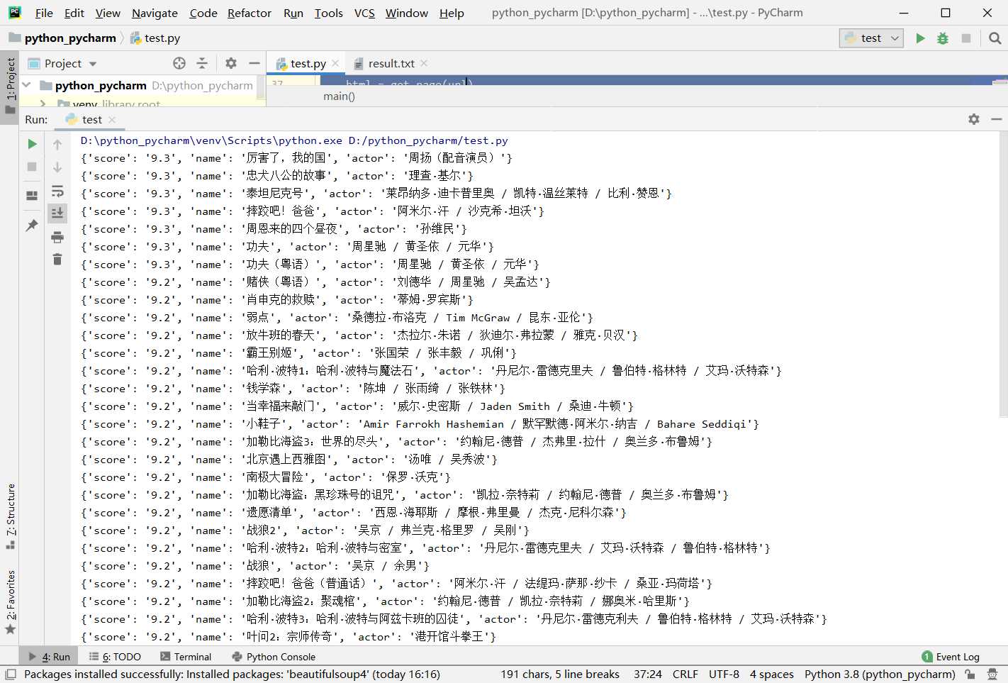Open the 6: TODO tool window
The width and height of the screenshot is (1008, 683).
[115, 657]
